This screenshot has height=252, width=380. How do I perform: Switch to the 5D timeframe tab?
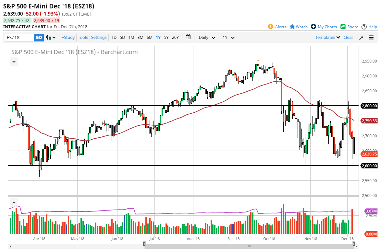click(x=122, y=37)
